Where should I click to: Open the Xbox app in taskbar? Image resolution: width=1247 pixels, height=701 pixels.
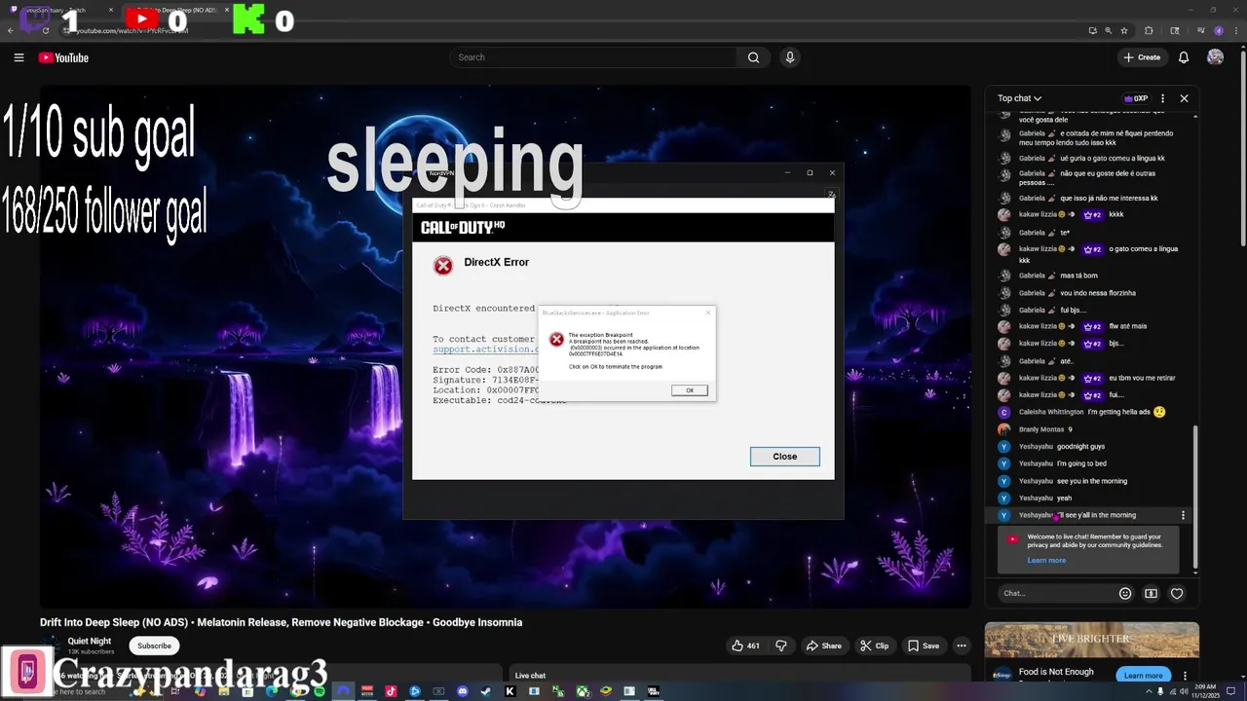(582, 691)
